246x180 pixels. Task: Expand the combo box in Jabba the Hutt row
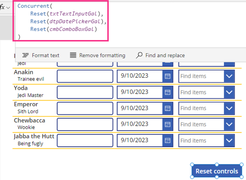229,141
